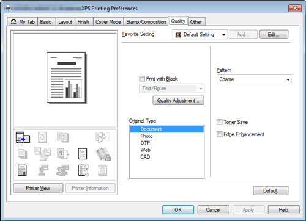Click the page layout preview thumbnail

66,78
